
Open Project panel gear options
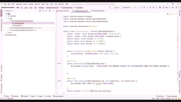pyautogui.click(x=50, y=11)
